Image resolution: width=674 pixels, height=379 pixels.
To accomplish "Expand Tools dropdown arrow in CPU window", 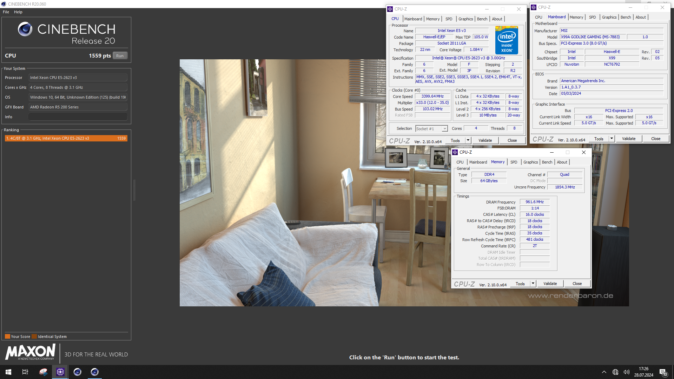I will coord(468,140).
